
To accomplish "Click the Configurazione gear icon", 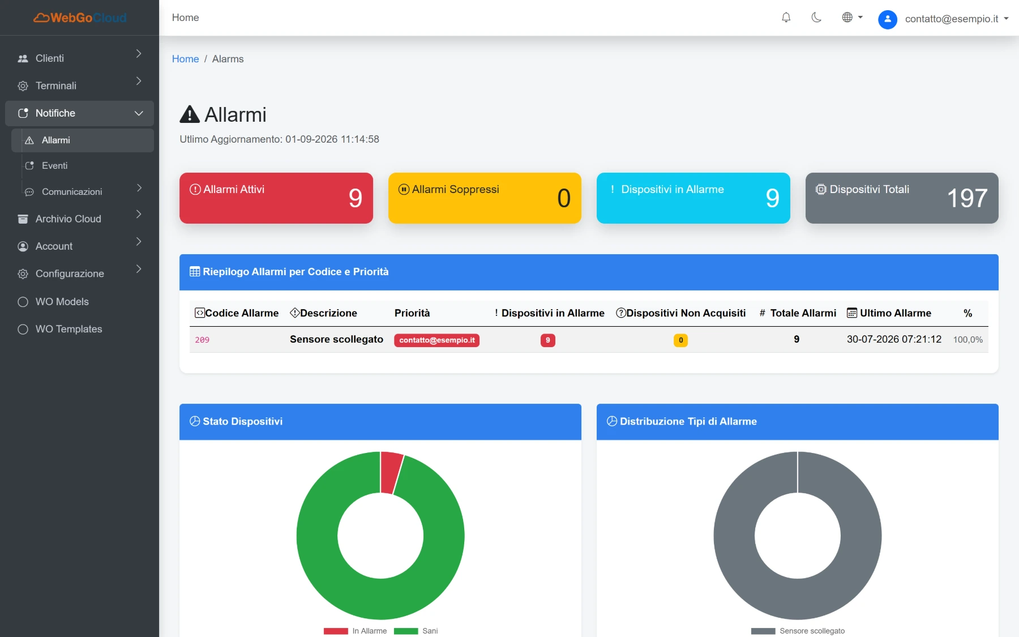I will tap(23, 274).
